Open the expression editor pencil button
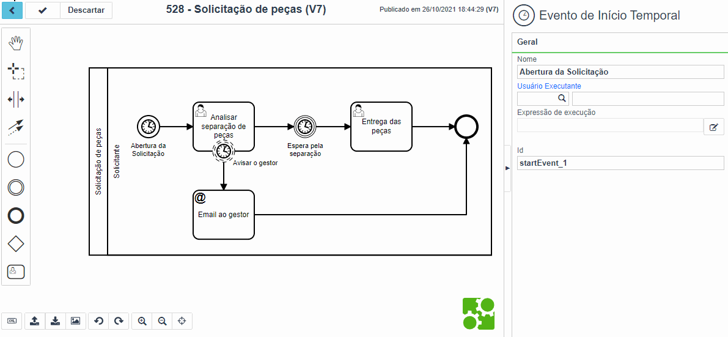Viewport: 728px width, 337px height. pyautogui.click(x=714, y=127)
